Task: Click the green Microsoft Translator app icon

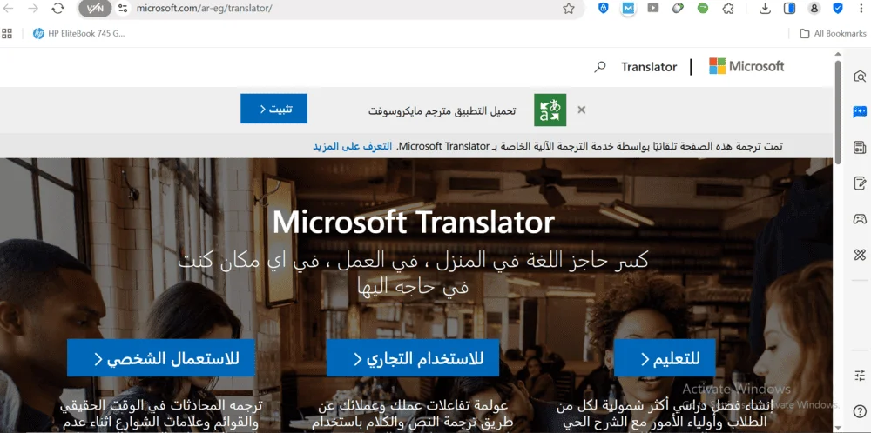Action: pyautogui.click(x=550, y=110)
